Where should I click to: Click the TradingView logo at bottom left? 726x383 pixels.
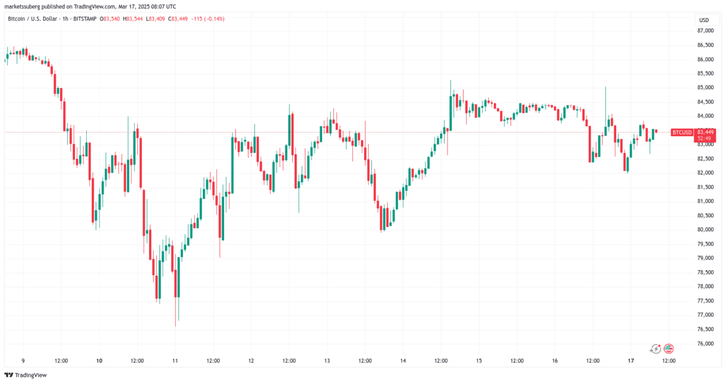(25, 375)
